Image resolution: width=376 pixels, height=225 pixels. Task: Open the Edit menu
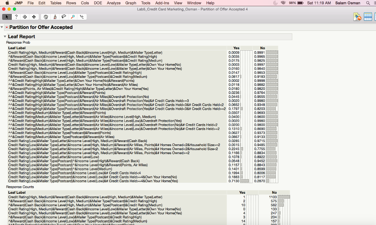click(x=42, y=3)
